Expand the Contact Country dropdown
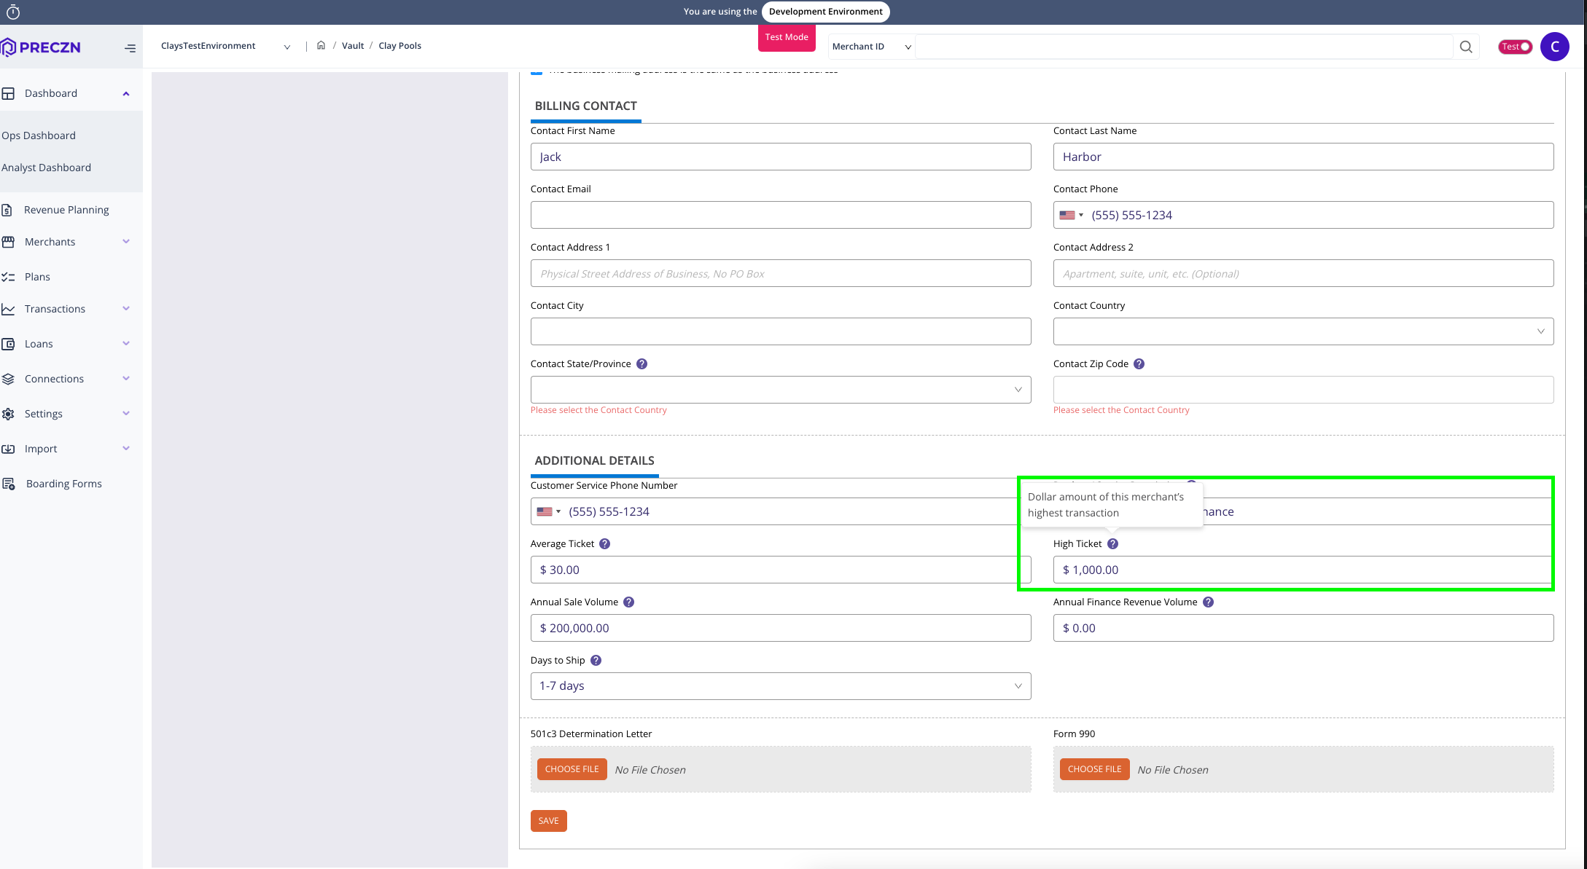The width and height of the screenshot is (1587, 869). 1303,331
